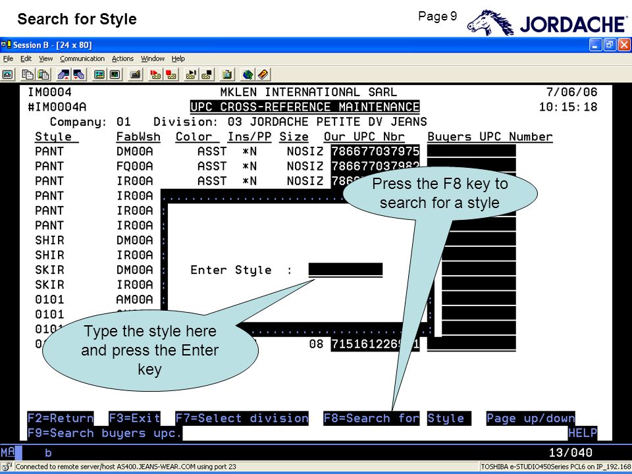This screenshot has height=474, width=632.
Task: Click the F3=Exit function key label
Action: [x=134, y=419]
